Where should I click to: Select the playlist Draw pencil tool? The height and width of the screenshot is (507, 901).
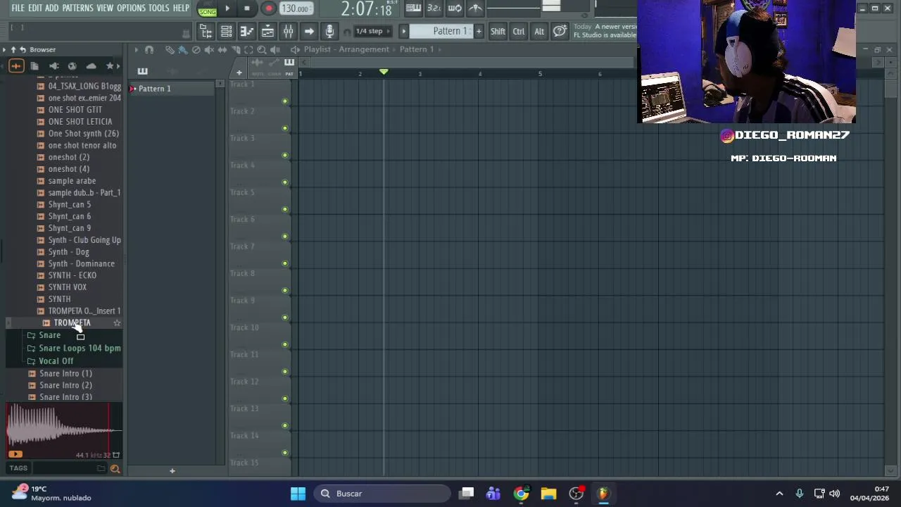pos(170,49)
